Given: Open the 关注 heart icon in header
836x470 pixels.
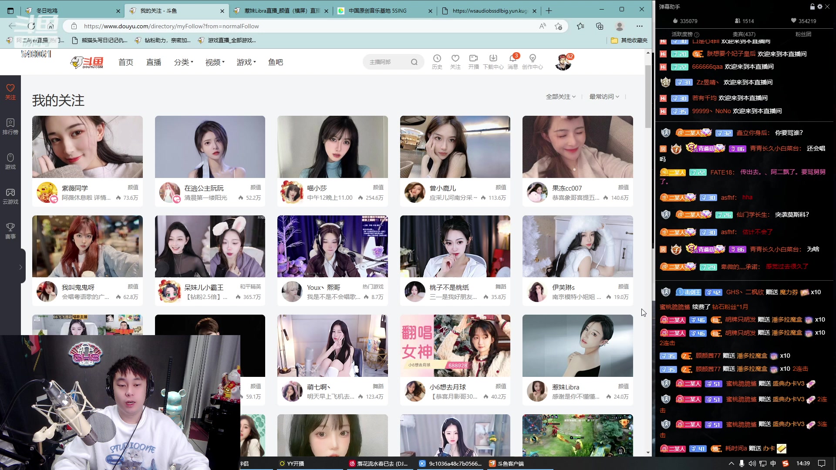Looking at the screenshot, I should click(455, 61).
